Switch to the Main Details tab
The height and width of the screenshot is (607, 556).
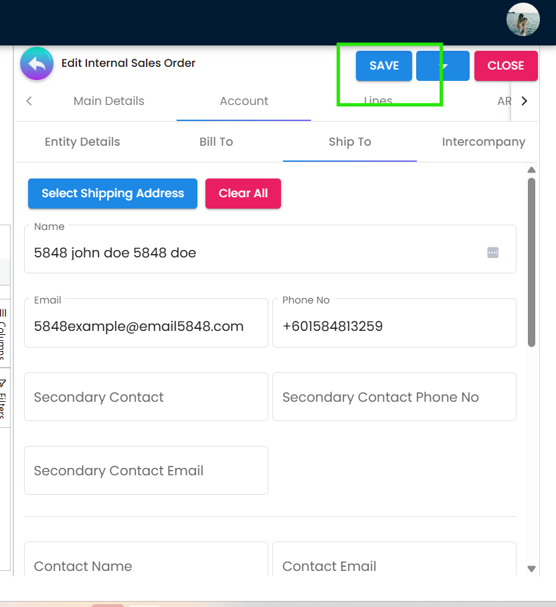pyautogui.click(x=108, y=101)
